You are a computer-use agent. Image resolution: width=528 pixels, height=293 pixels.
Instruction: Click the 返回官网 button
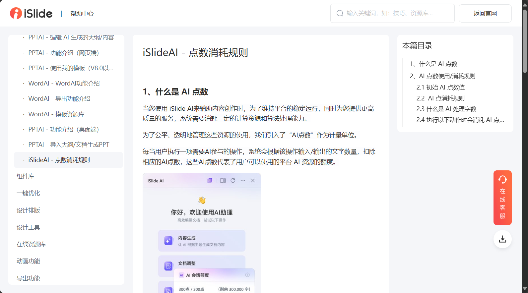coord(485,13)
